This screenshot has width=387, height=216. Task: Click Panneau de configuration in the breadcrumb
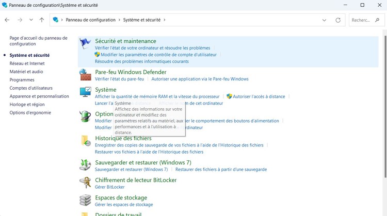click(91, 20)
